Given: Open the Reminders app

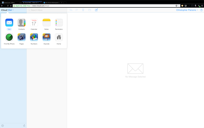Looking at the screenshot, I should [x=59, y=23].
